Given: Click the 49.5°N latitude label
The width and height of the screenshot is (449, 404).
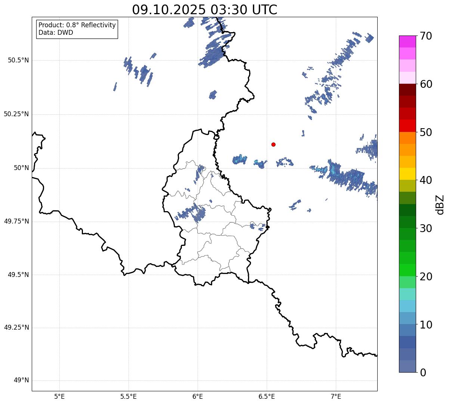Looking at the screenshot, I should tap(18, 275).
